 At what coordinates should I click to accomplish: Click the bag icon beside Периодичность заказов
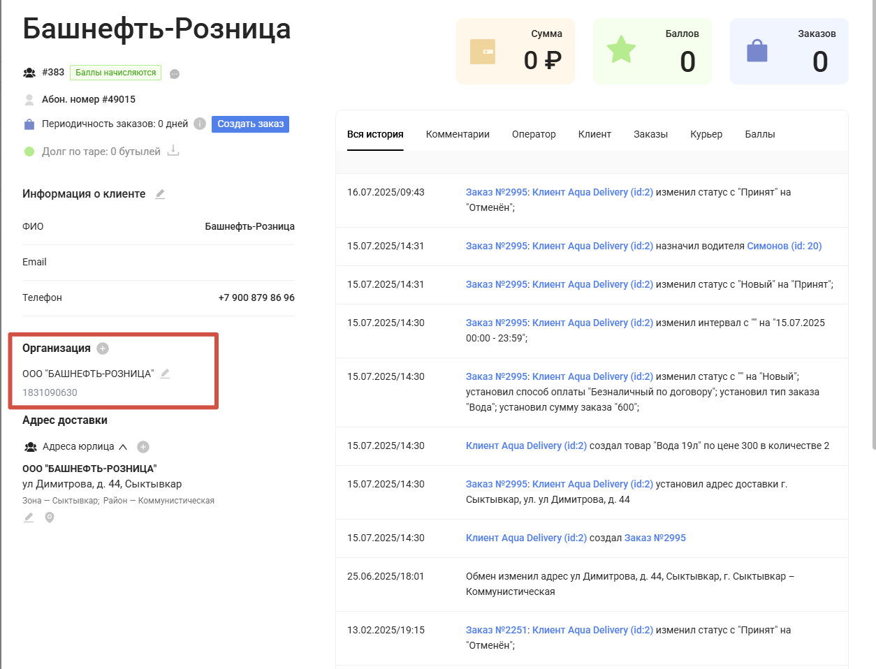pyautogui.click(x=29, y=124)
